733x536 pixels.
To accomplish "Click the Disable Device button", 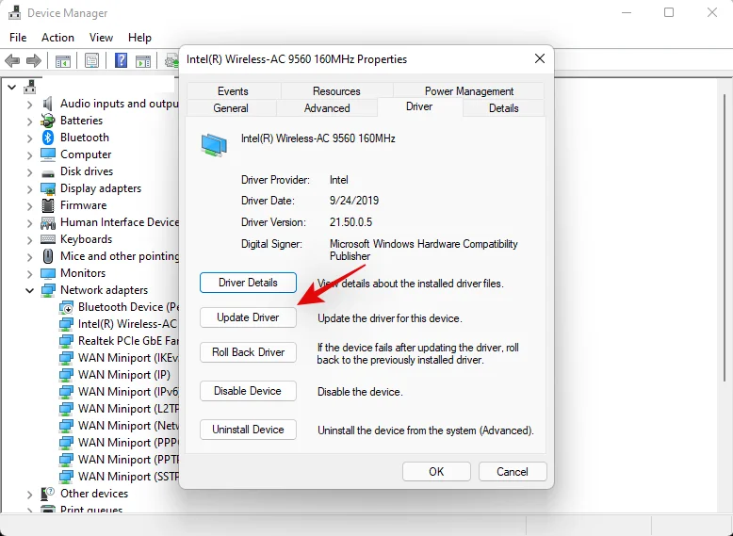I will click(x=248, y=391).
